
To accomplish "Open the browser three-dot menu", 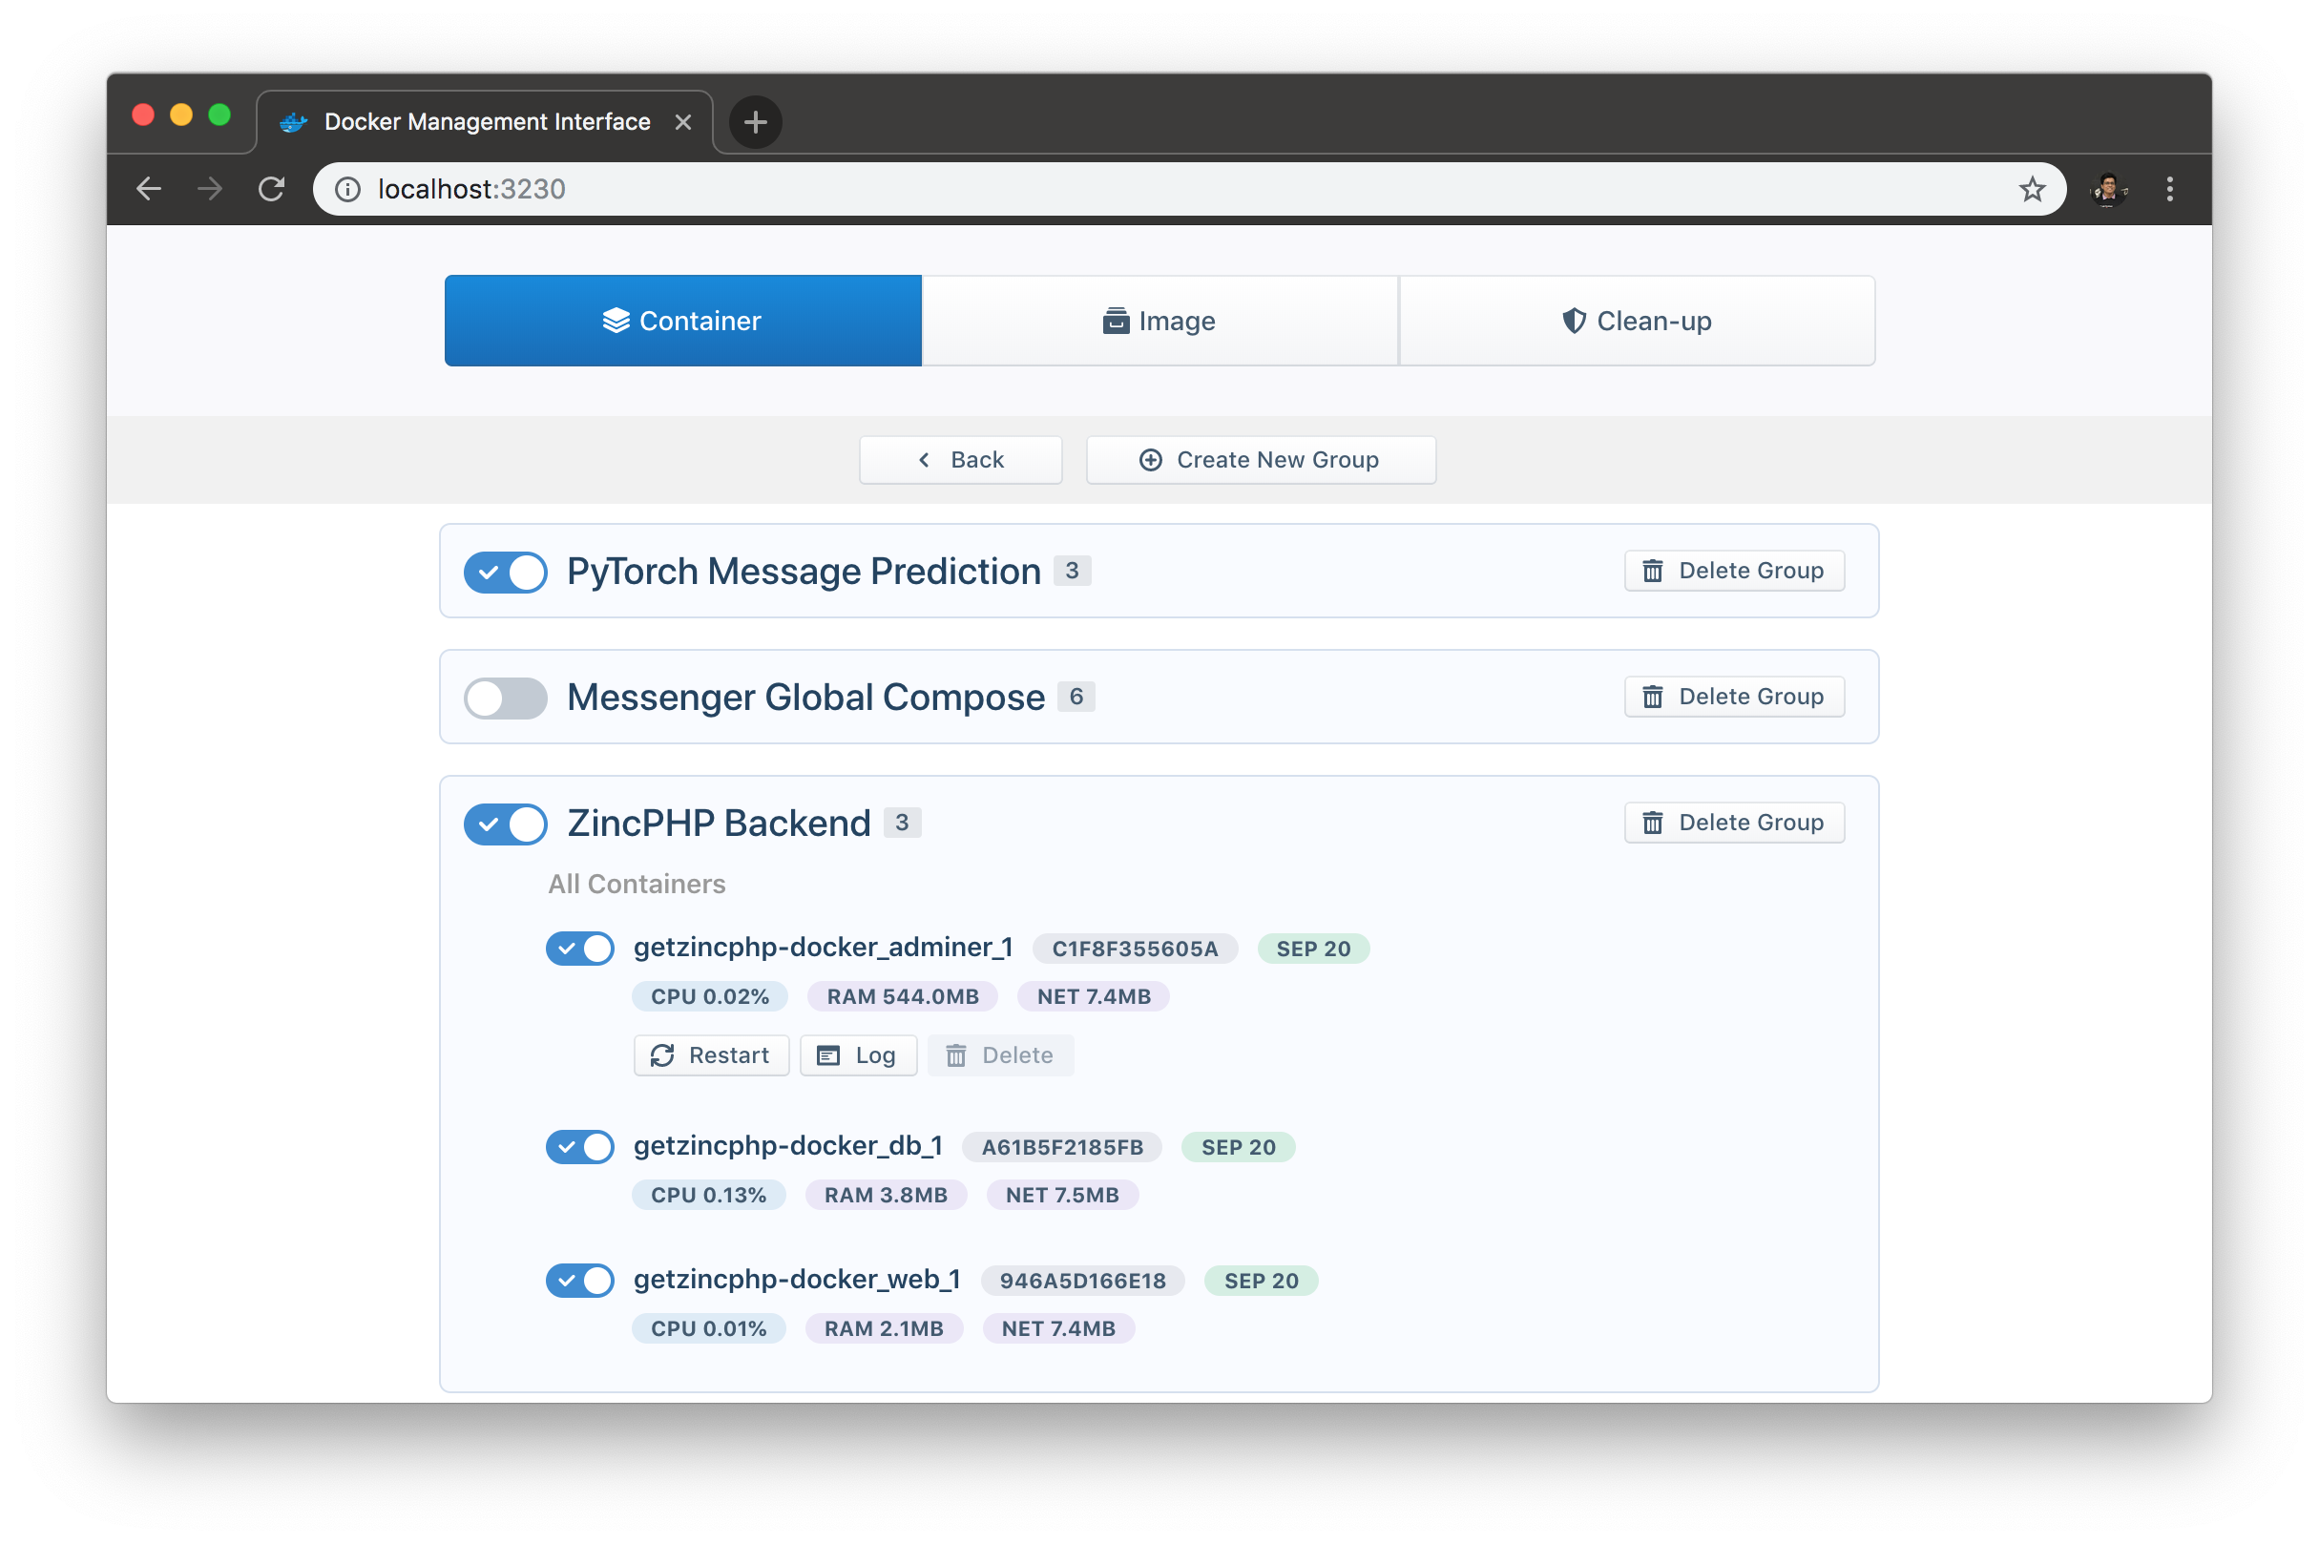I will click(2169, 189).
